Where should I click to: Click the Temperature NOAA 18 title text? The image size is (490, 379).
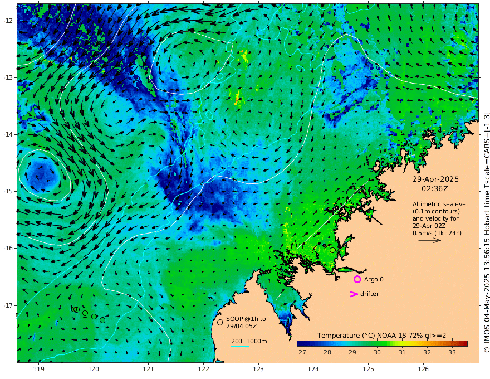[x=381, y=336]
